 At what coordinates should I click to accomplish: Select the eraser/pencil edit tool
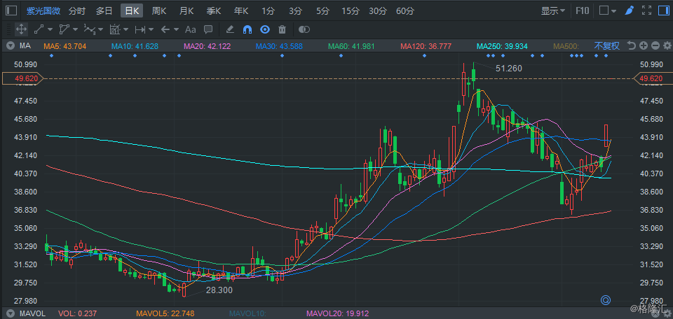coord(231,29)
